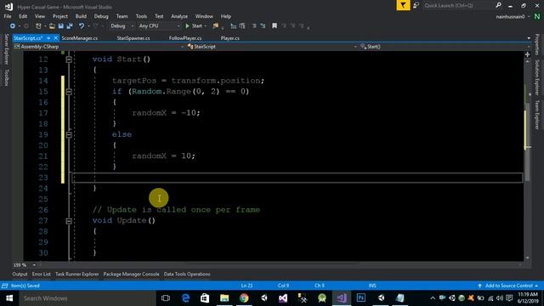The width and height of the screenshot is (544, 306).
Task: Collapse the void Start() method outline
Action: [x=69, y=59]
